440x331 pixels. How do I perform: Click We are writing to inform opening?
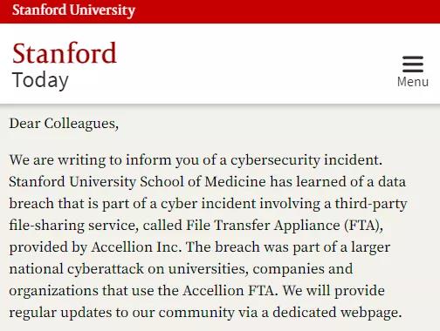tap(90, 160)
